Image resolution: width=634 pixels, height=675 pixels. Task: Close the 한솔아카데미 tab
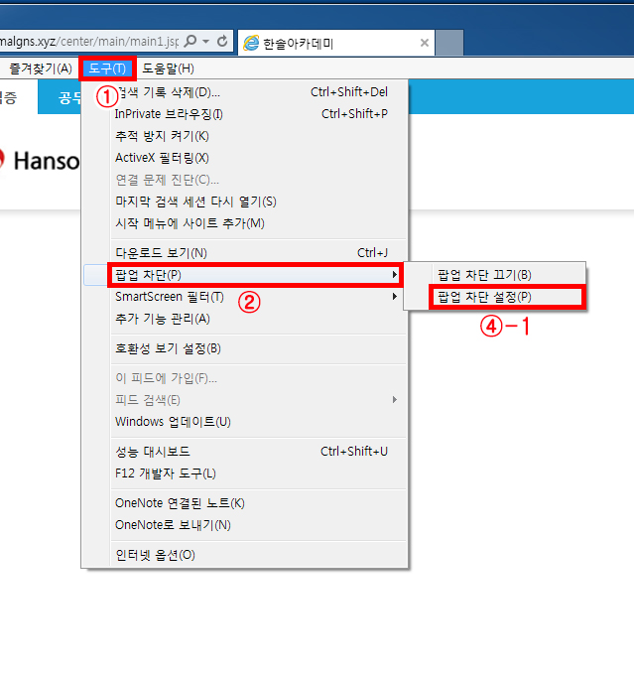point(425,43)
